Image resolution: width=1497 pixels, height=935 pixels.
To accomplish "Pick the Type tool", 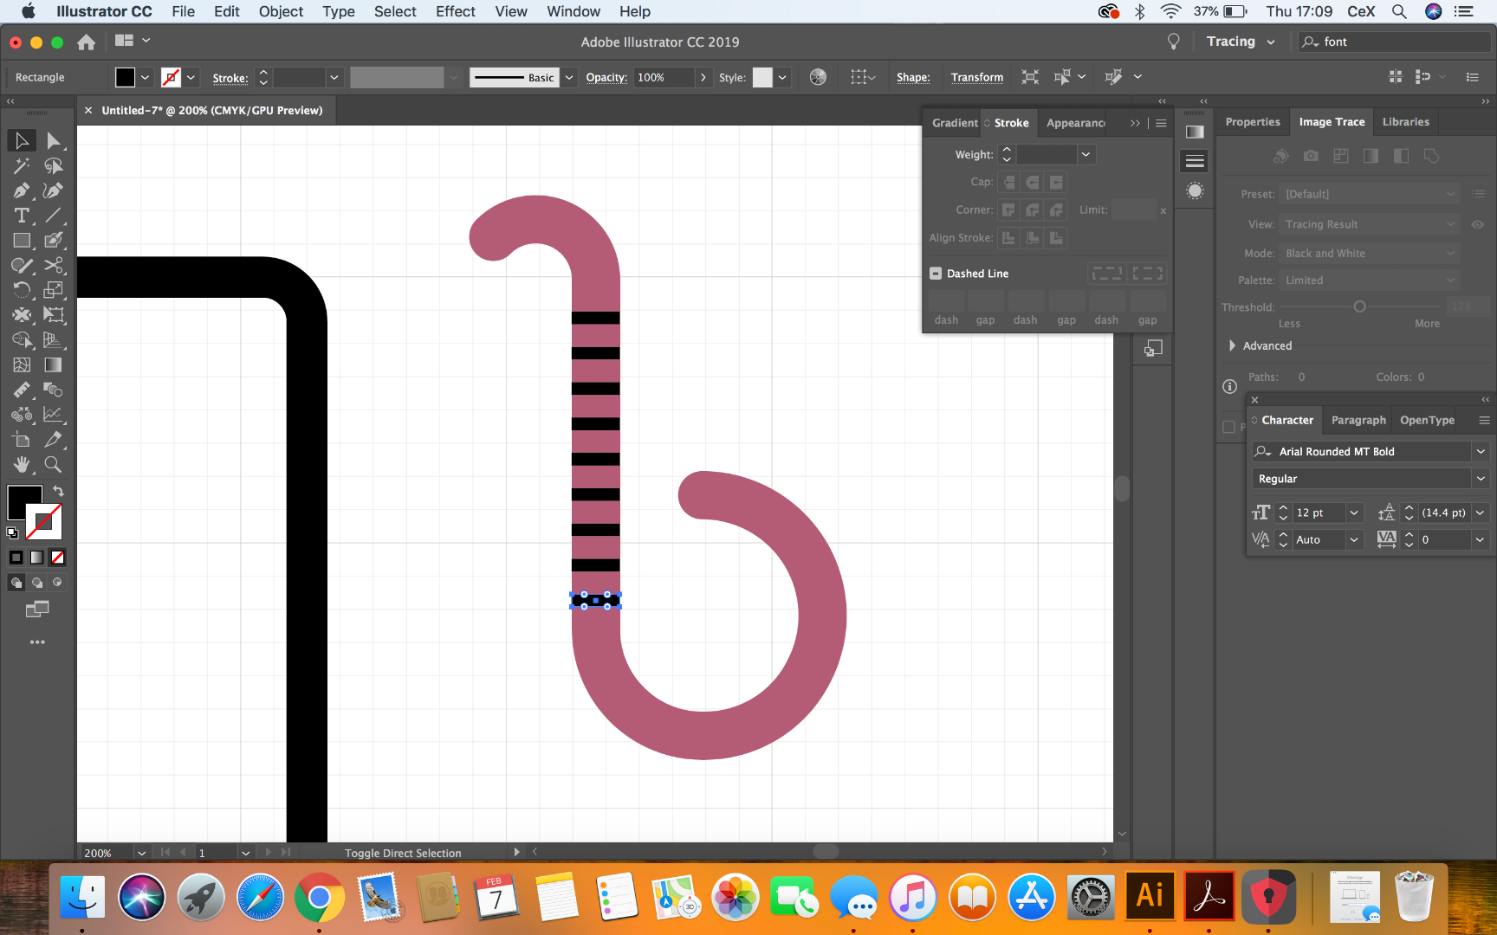I will [x=22, y=216].
